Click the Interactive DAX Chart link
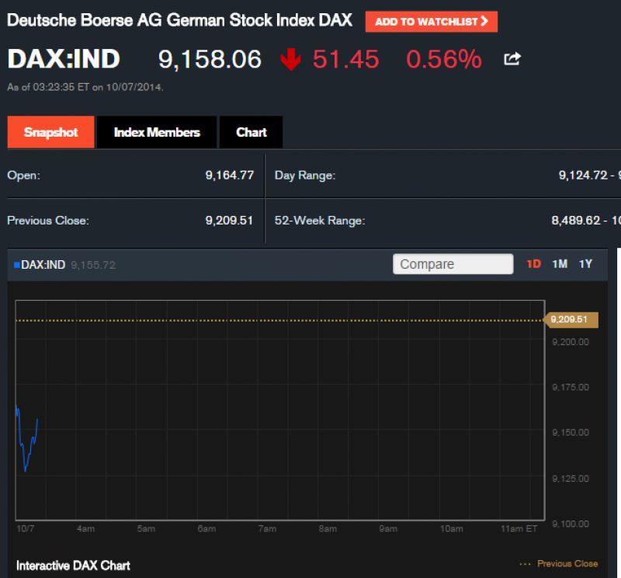Viewport: 621px width, 578px height. click(x=73, y=566)
